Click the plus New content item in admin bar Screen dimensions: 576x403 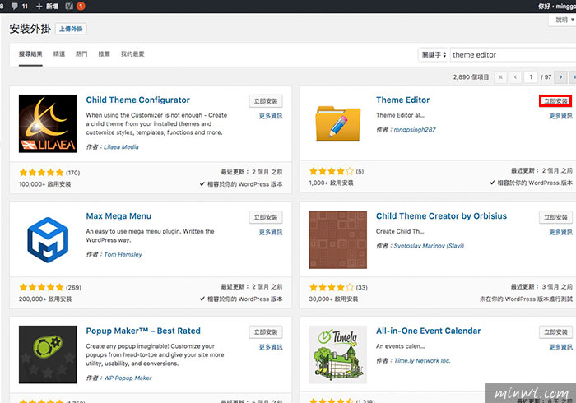click(47, 7)
